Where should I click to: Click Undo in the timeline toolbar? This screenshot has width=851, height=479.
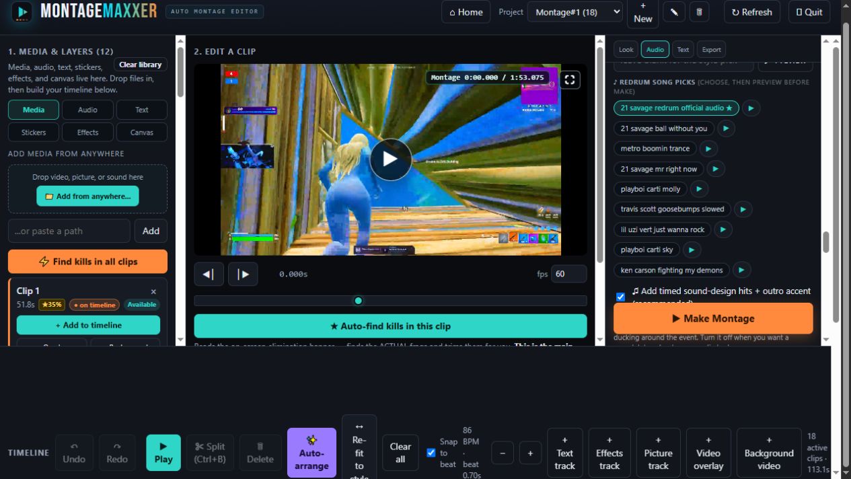(74, 453)
